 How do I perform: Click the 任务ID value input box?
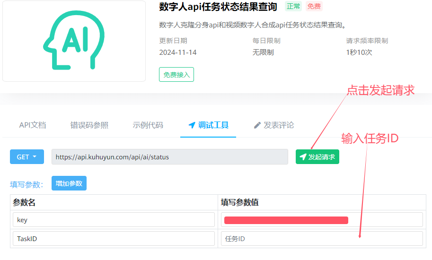321,239
